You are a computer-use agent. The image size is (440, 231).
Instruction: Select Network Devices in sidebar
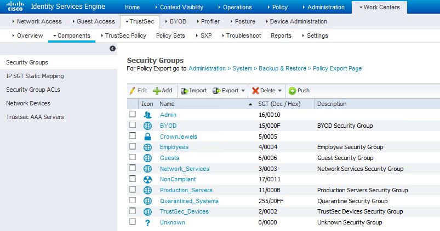pyautogui.click(x=28, y=103)
